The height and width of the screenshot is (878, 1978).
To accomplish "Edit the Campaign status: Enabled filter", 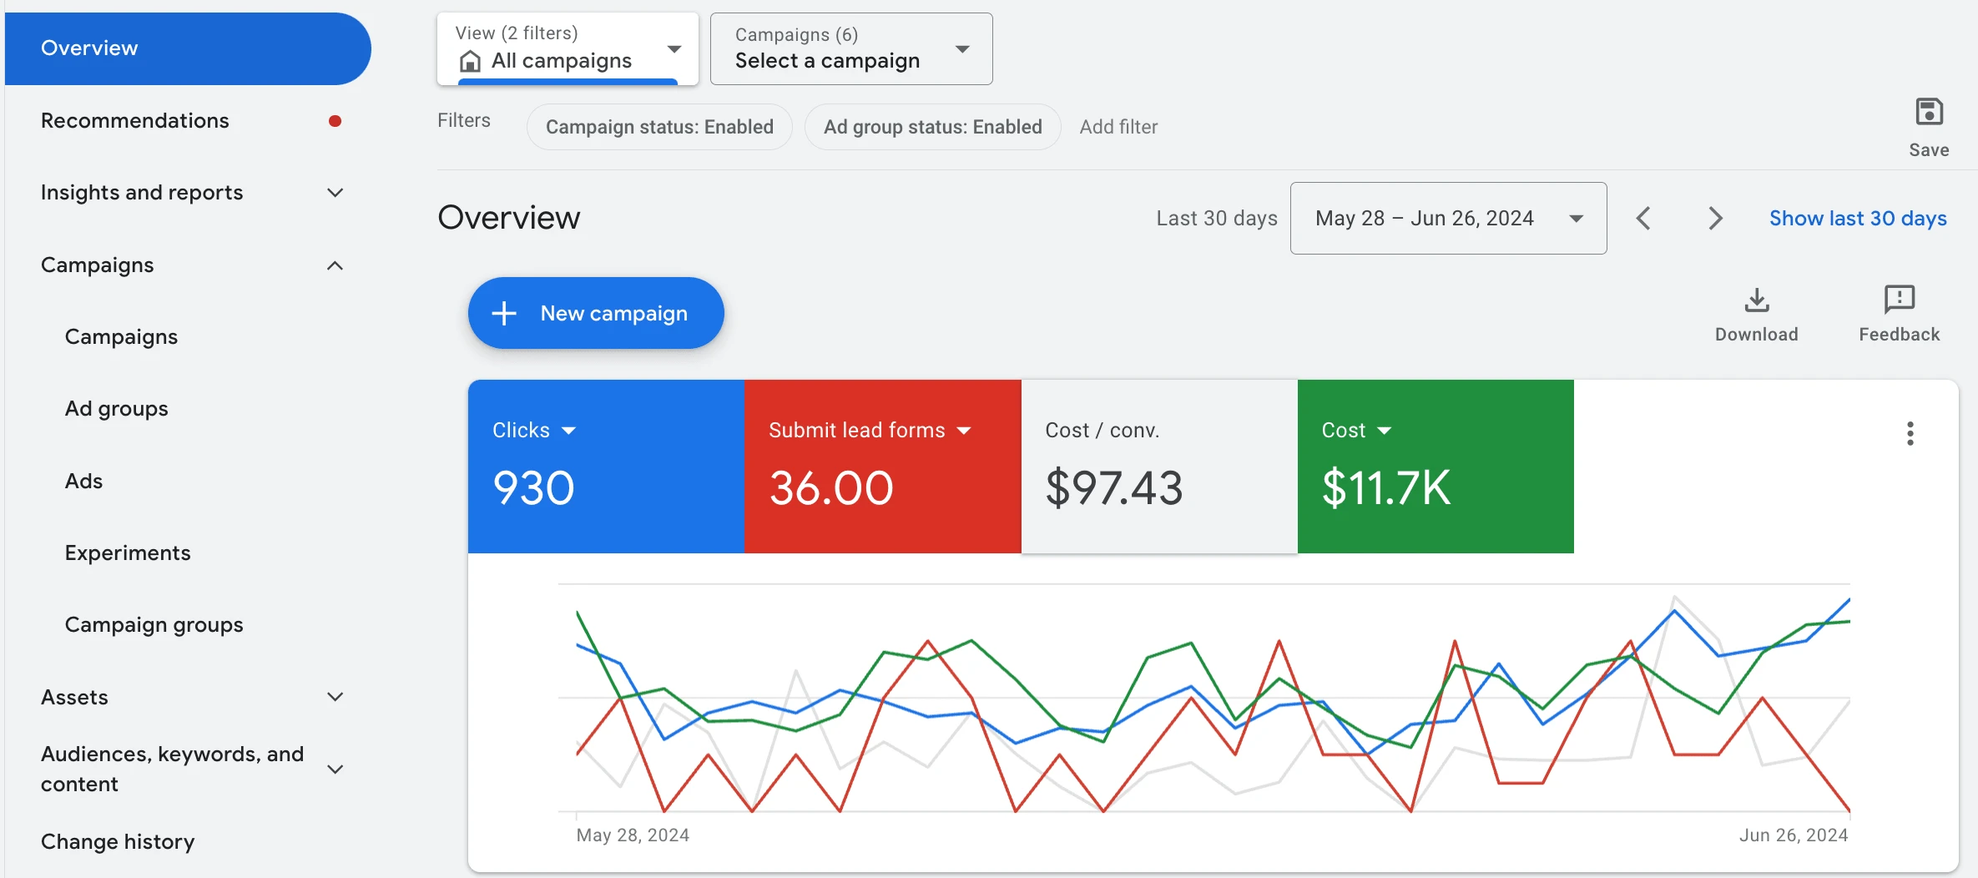I will click(x=659, y=127).
